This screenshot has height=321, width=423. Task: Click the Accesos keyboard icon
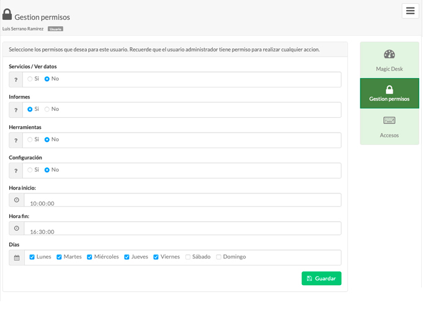(x=389, y=120)
